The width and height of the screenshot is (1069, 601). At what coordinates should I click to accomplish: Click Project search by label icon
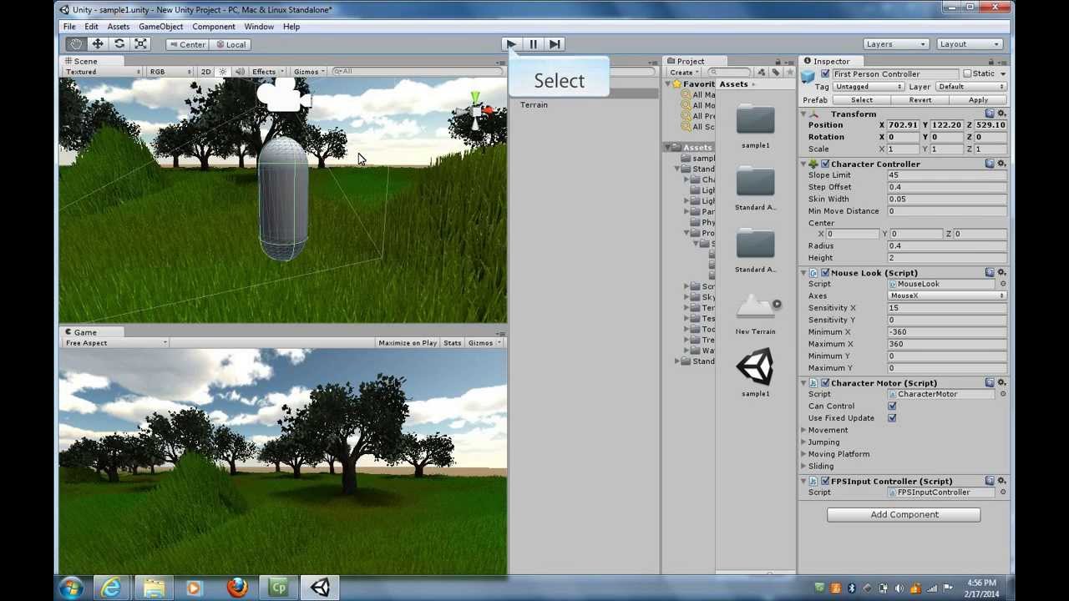[x=776, y=73]
